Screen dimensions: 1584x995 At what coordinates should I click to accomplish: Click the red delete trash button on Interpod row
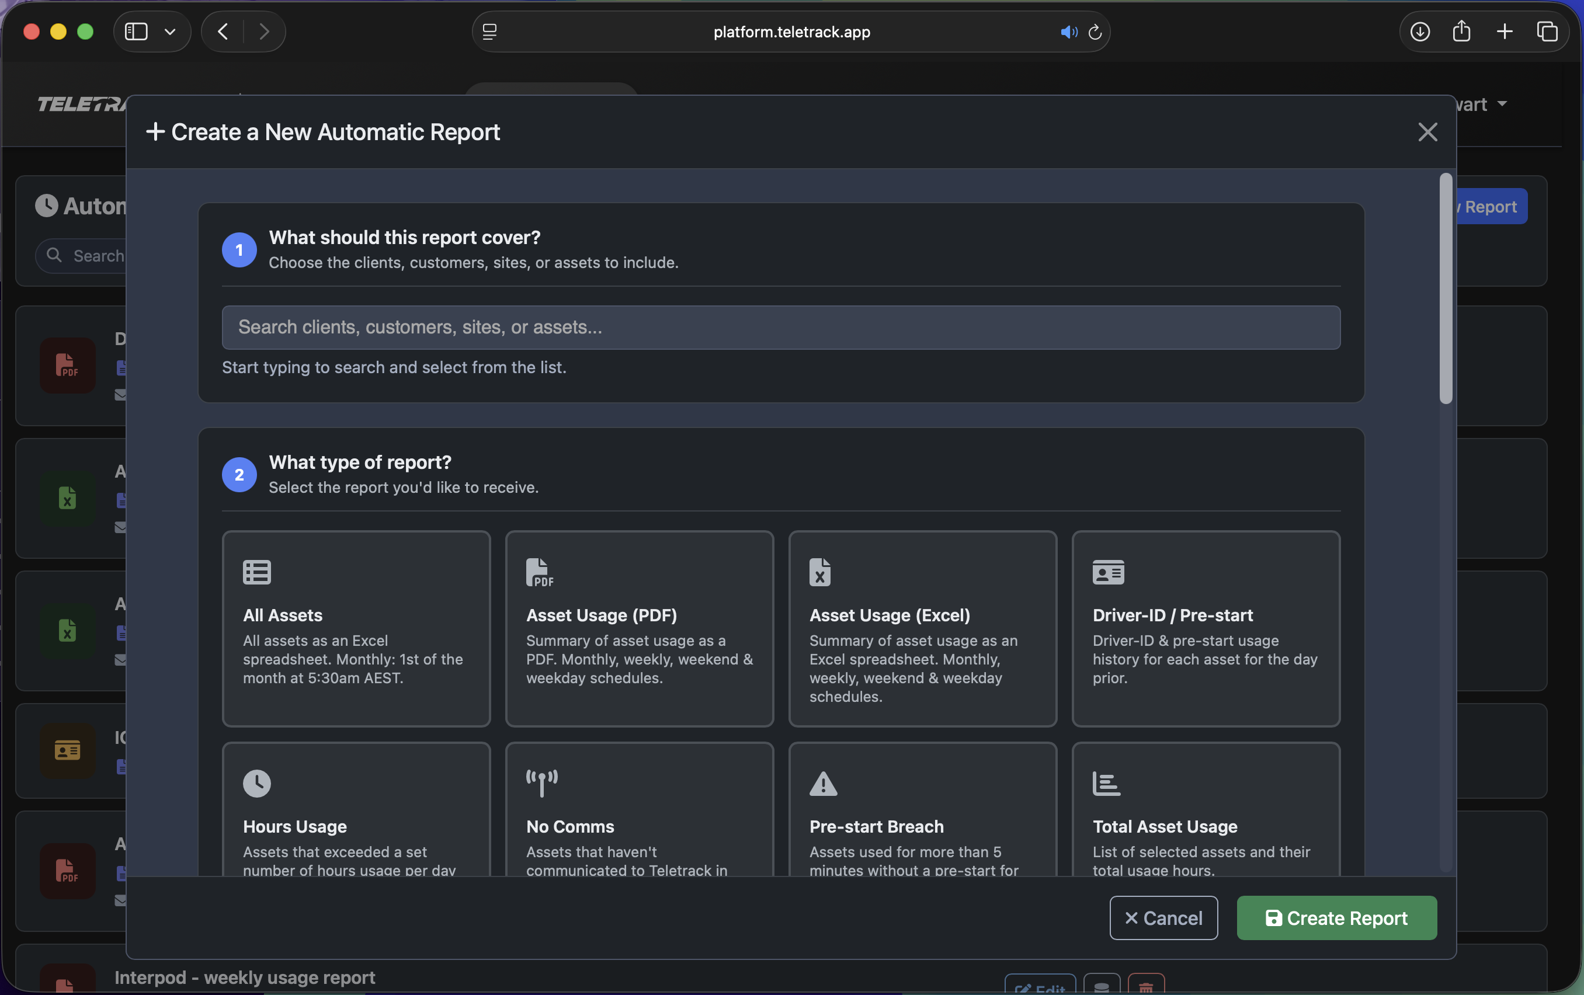pos(1146,984)
